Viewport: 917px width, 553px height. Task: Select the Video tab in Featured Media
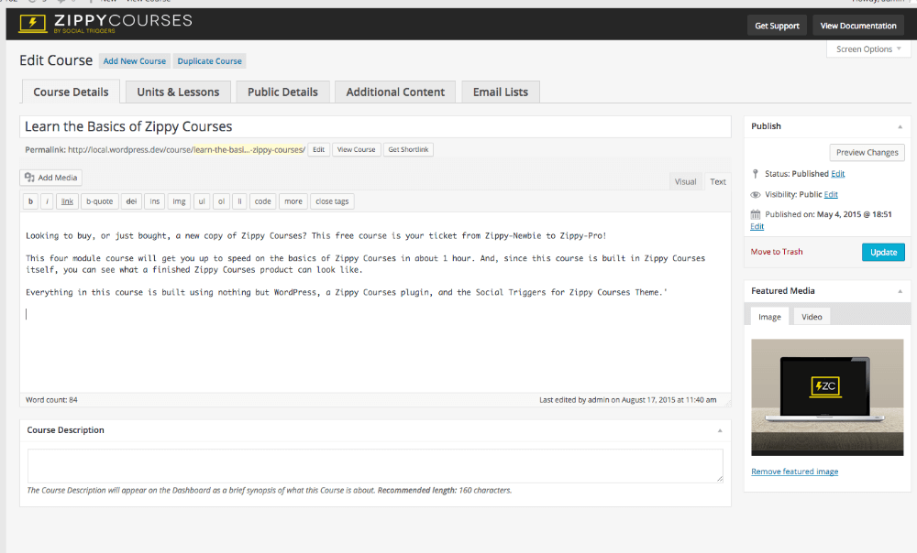[812, 317]
